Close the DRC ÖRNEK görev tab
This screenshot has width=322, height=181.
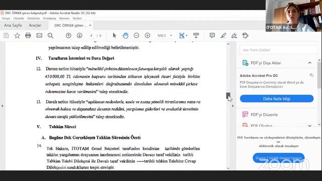(90, 25)
